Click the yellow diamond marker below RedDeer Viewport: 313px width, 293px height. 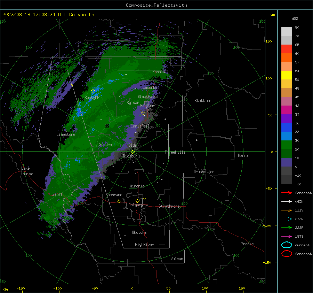(143, 113)
